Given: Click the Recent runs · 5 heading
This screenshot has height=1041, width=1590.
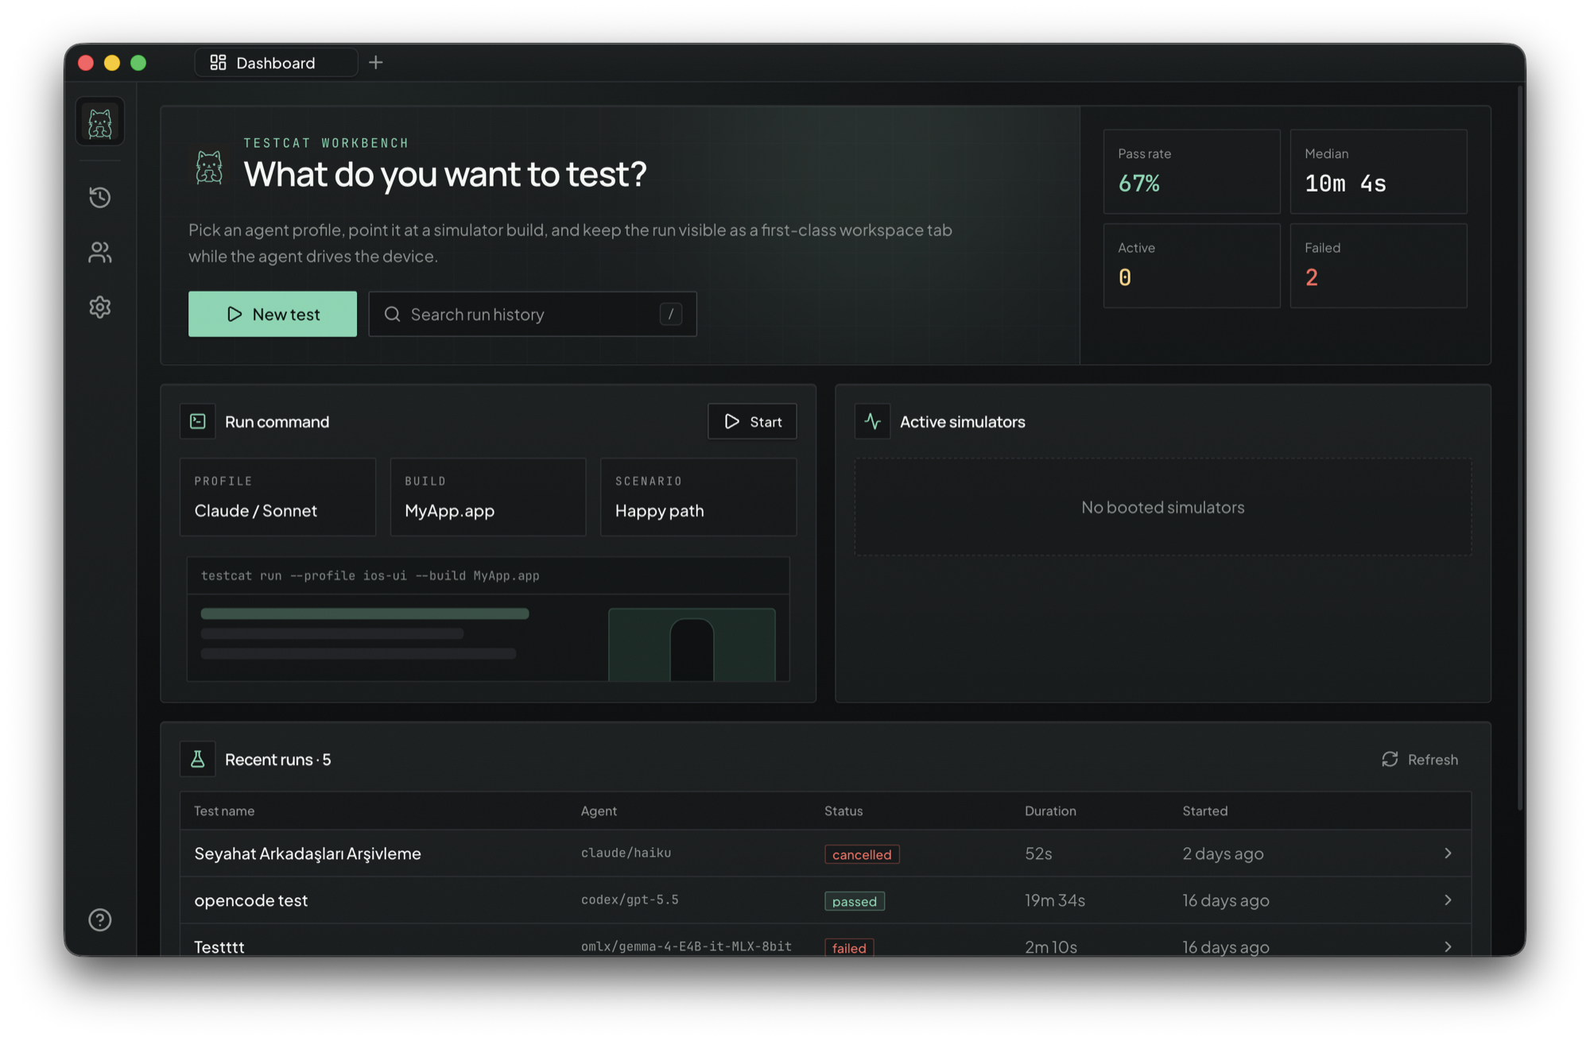Looking at the screenshot, I should coord(277,760).
